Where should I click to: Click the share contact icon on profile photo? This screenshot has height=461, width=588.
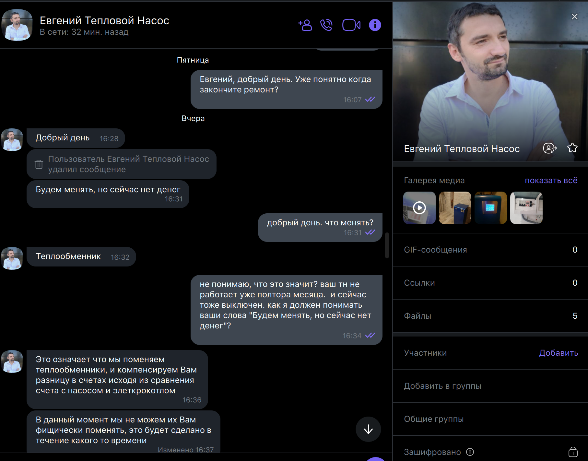(550, 148)
